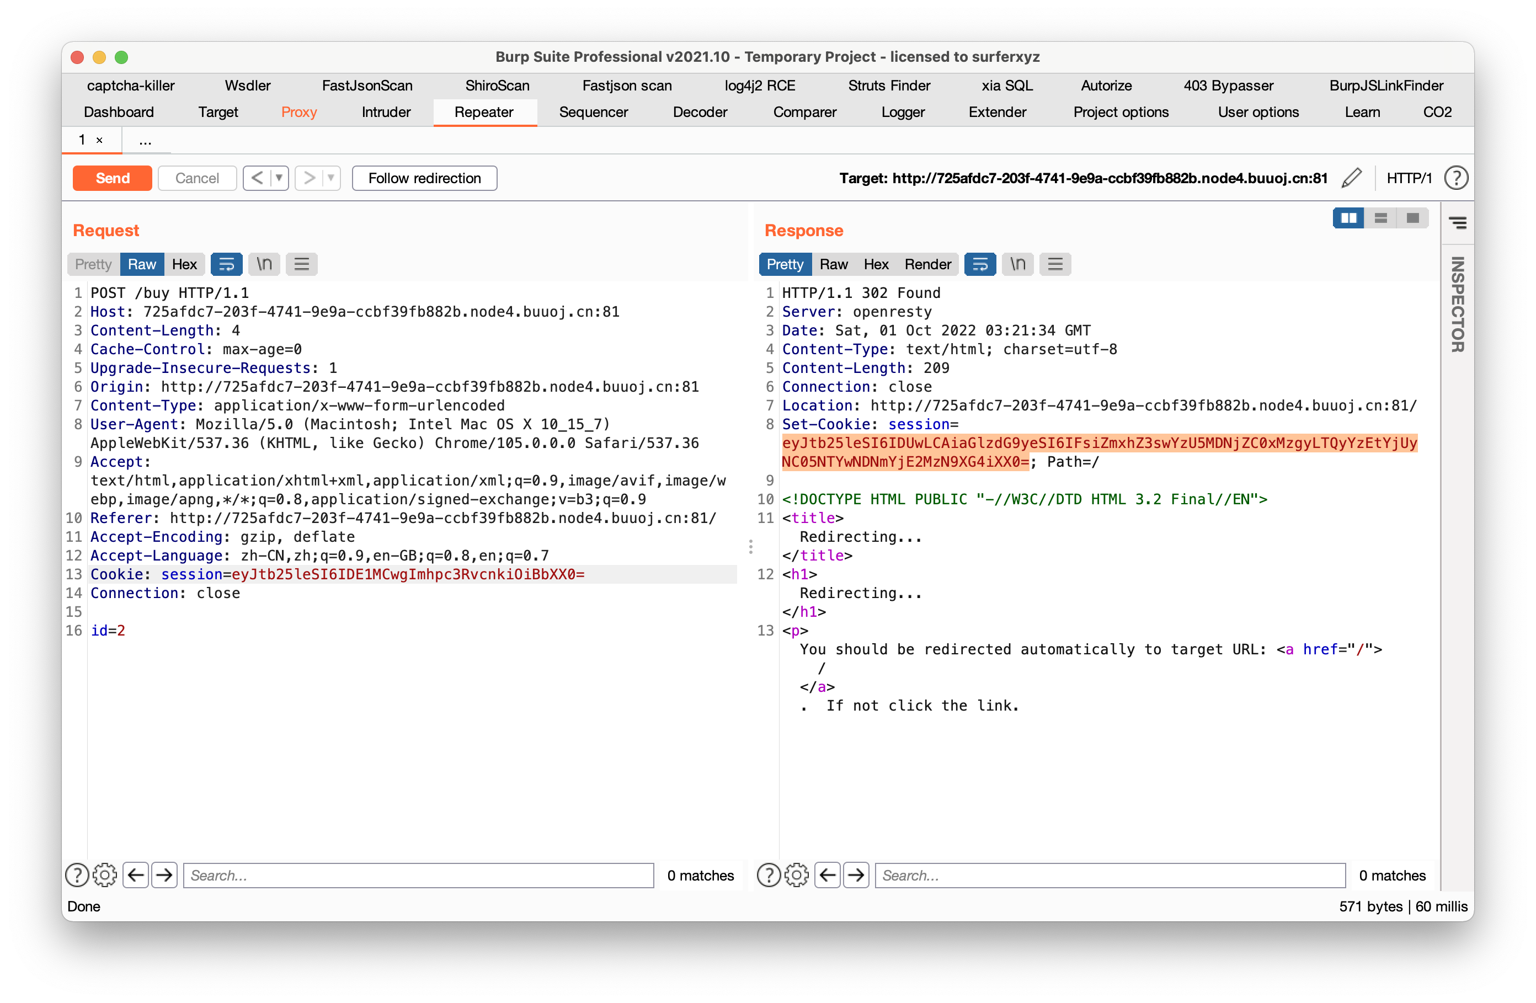Screen dimensions: 1536x1003
Task: Click Follow redirection button
Action: (424, 178)
